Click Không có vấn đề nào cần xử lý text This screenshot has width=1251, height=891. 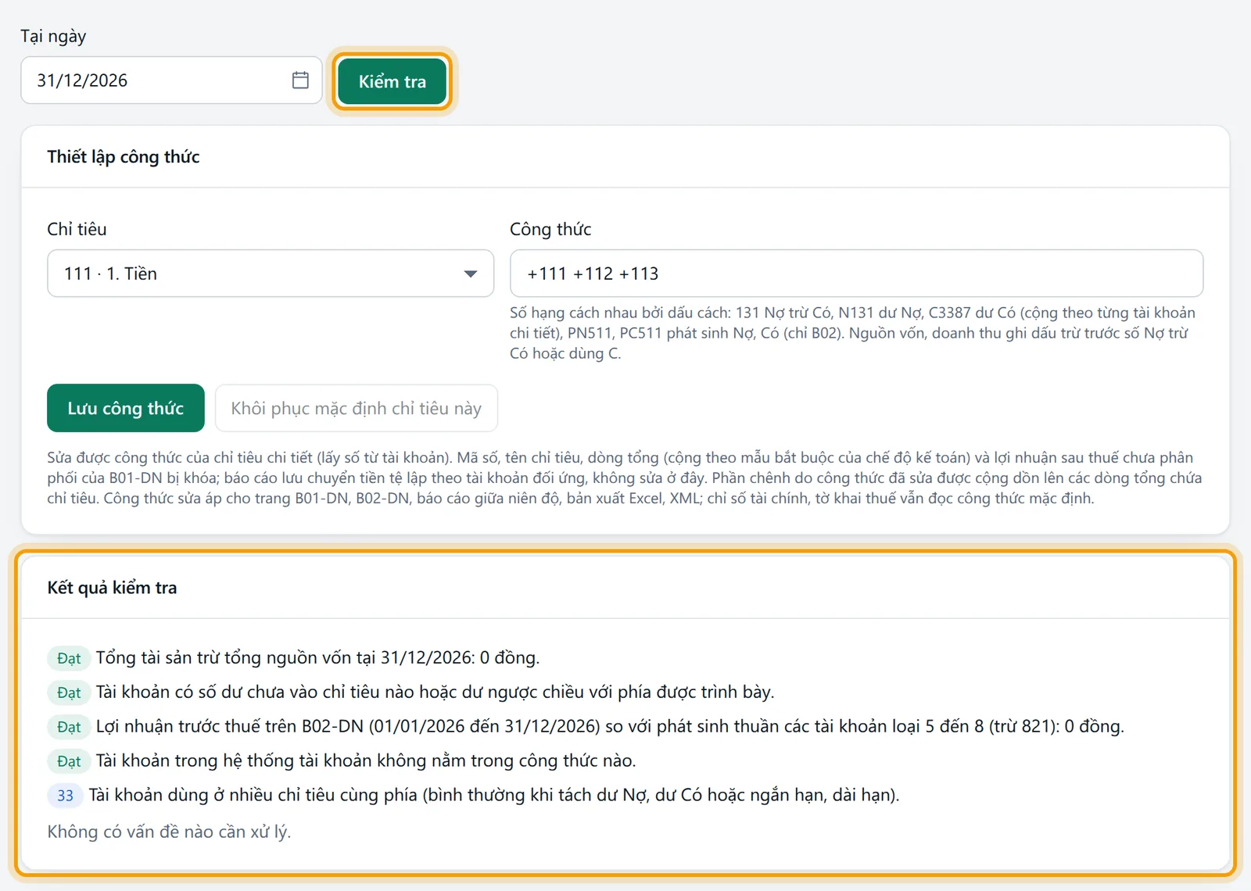click(169, 832)
